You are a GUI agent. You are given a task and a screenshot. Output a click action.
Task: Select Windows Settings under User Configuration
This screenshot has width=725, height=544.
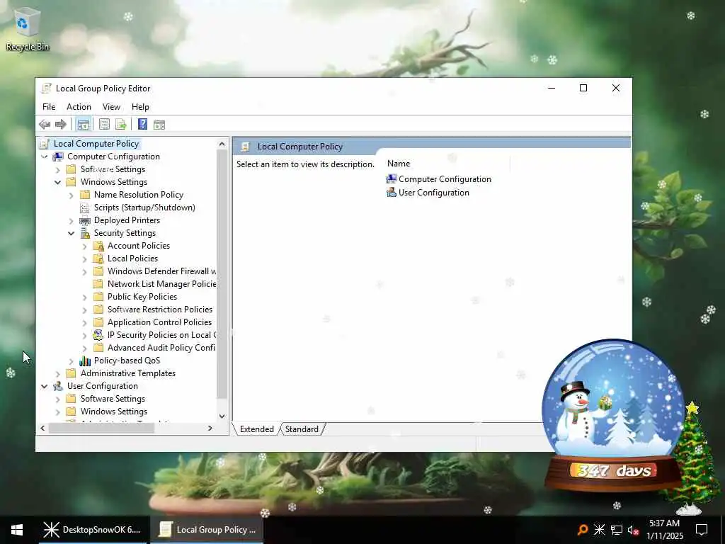click(x=114, y=412)
